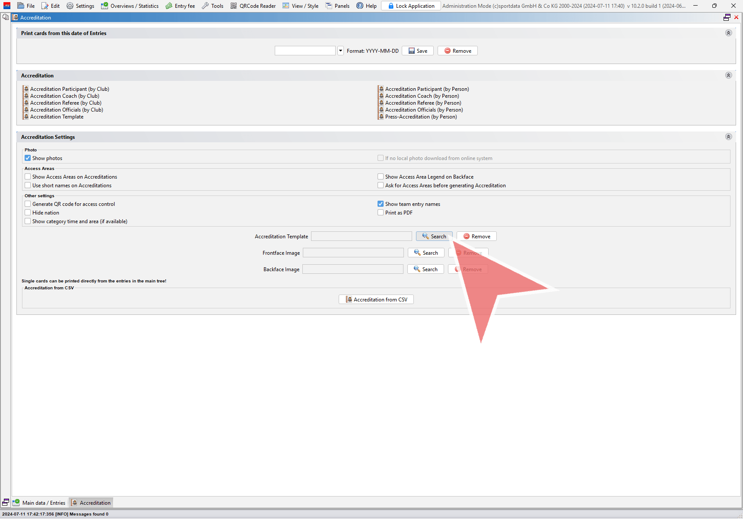Open the Accreditation Participant (by Club) report

[x=69, y=89]
